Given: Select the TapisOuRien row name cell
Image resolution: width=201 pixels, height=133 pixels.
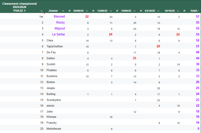Looking at the screenshot, I should click(x=55, y=46).
